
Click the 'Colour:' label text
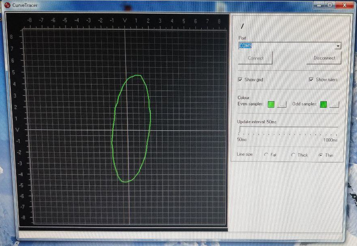pos(244,98)
